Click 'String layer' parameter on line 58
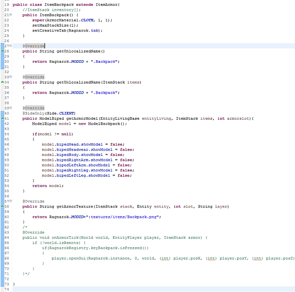The image size is (295, 292). pyautogui.click(x=212, y=207)
